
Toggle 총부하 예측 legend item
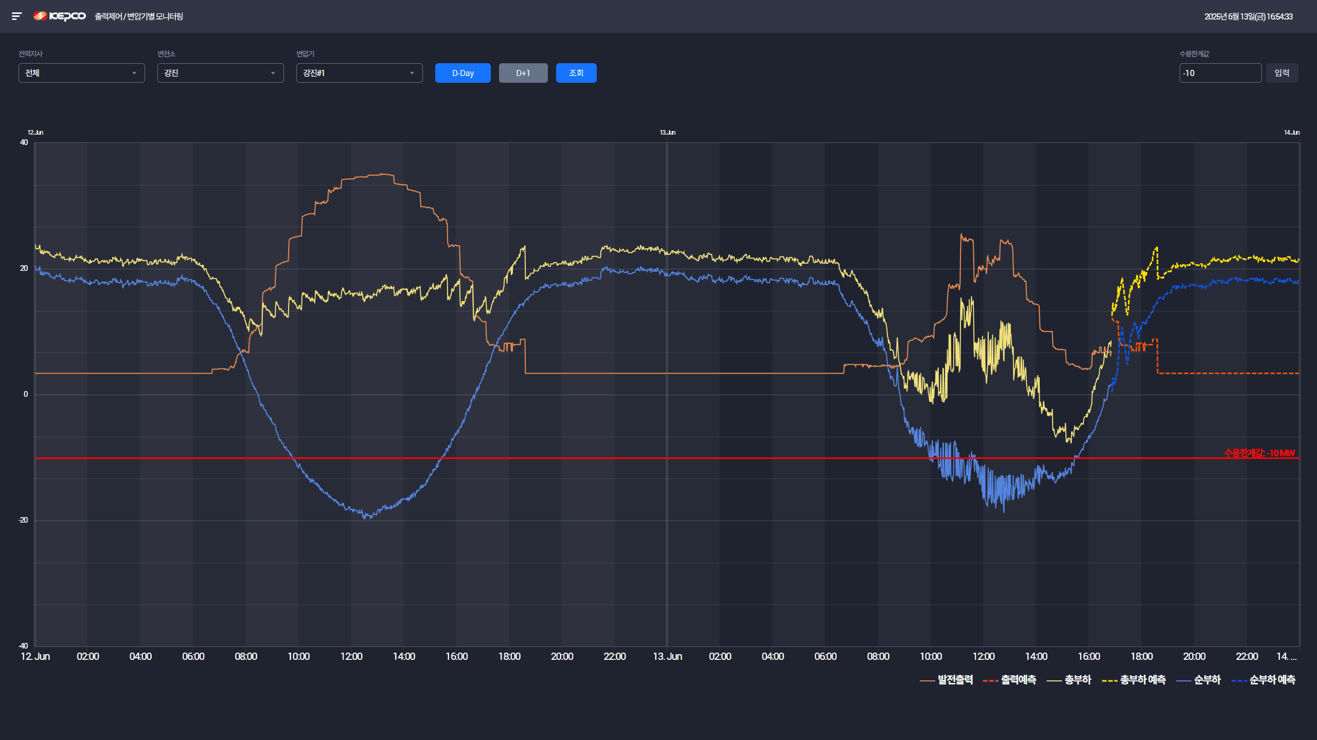coord(1143,680)
